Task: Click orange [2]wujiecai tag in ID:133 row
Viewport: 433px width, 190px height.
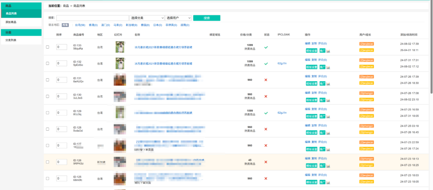Action: (x=367, y=44)
